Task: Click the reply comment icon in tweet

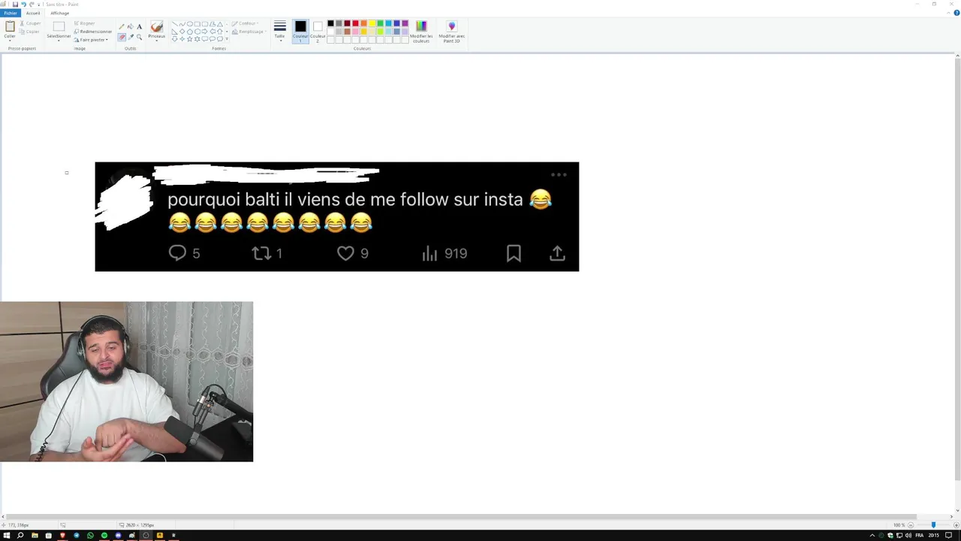Action: point(177,253)
